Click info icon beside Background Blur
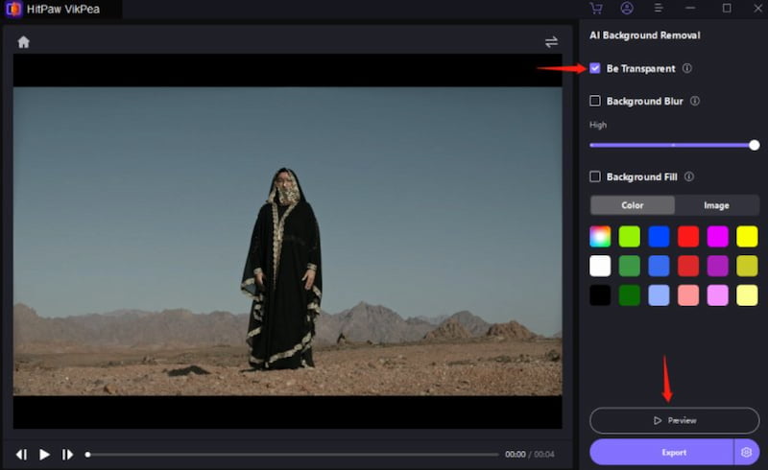 click(x=695, y=101)
